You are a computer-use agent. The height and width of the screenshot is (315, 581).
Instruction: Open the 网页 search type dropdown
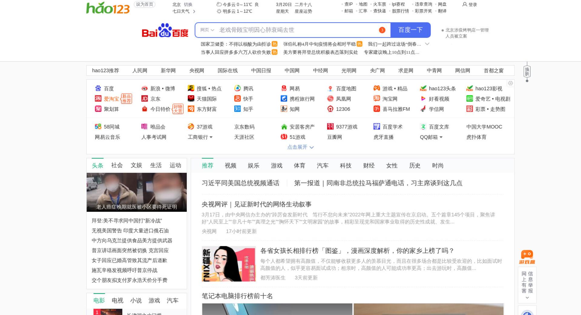207,30
